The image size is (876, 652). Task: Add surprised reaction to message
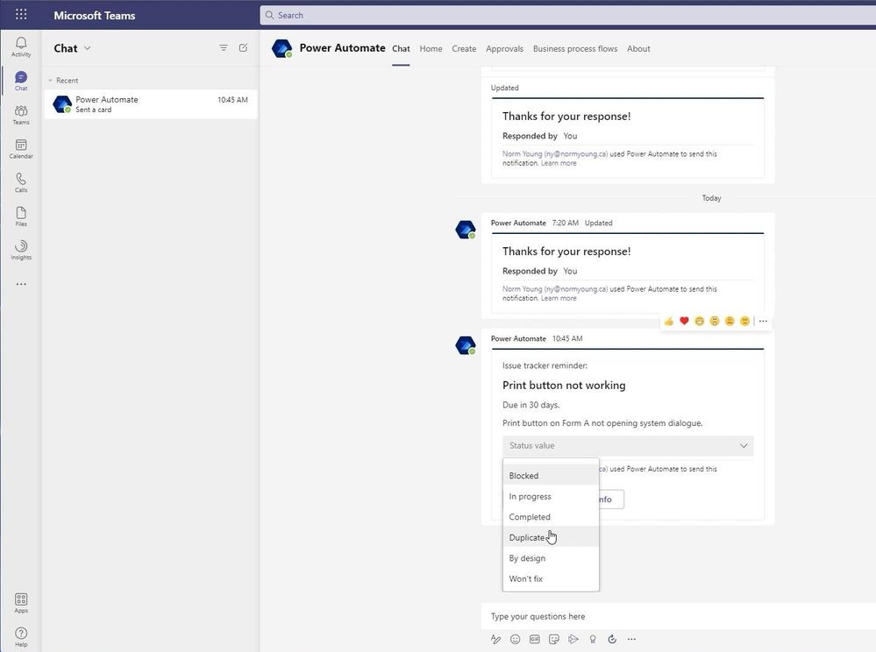coord(714,321)
